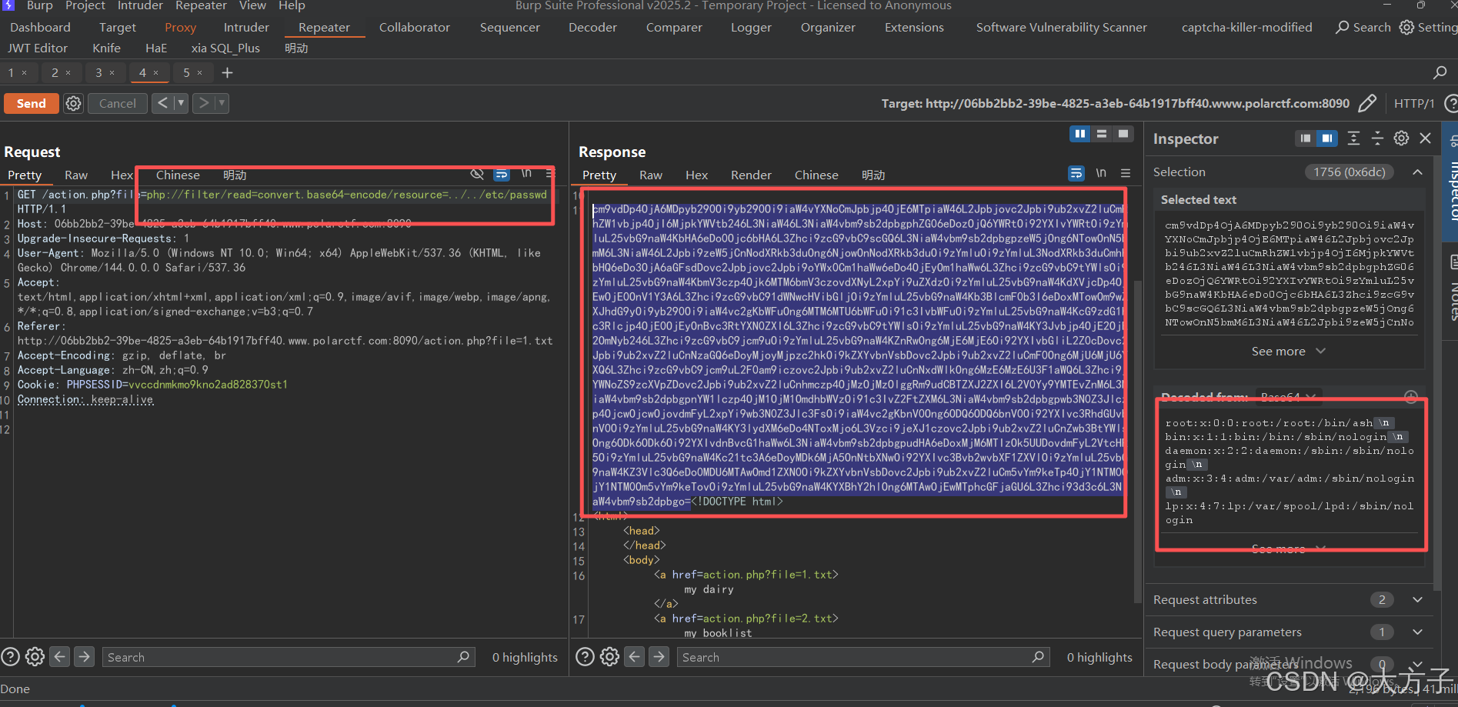Open the Intruder tab
1458x707 pixels.
(246, 28)
